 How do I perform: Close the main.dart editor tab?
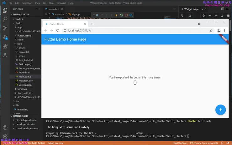click(62, 9)
